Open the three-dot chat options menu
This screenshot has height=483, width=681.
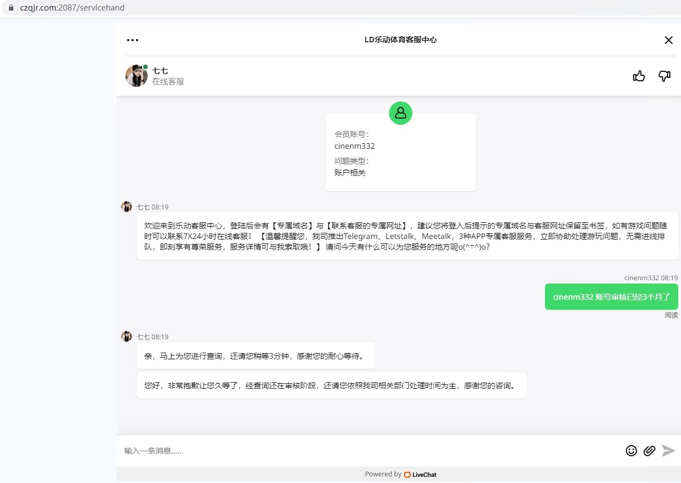pos(133,40)
